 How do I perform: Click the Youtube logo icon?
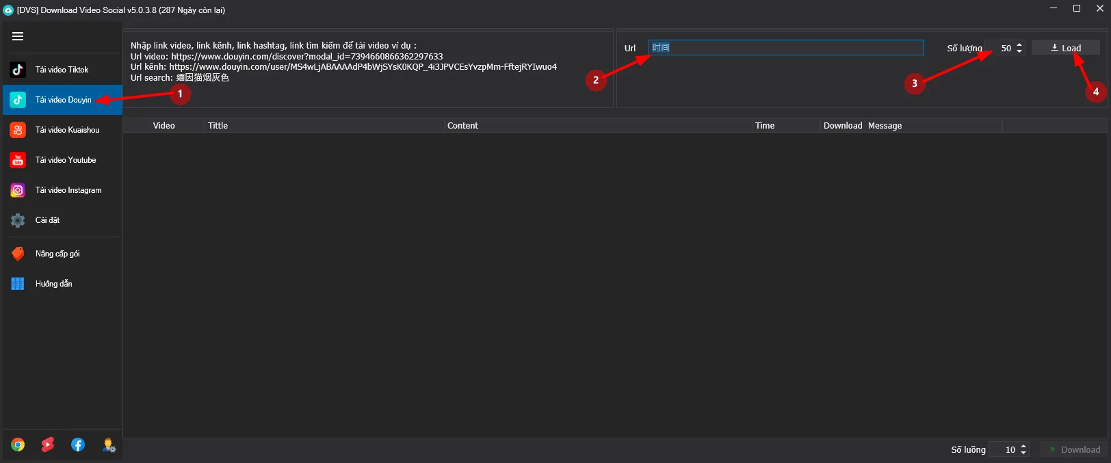pos(18,160)
